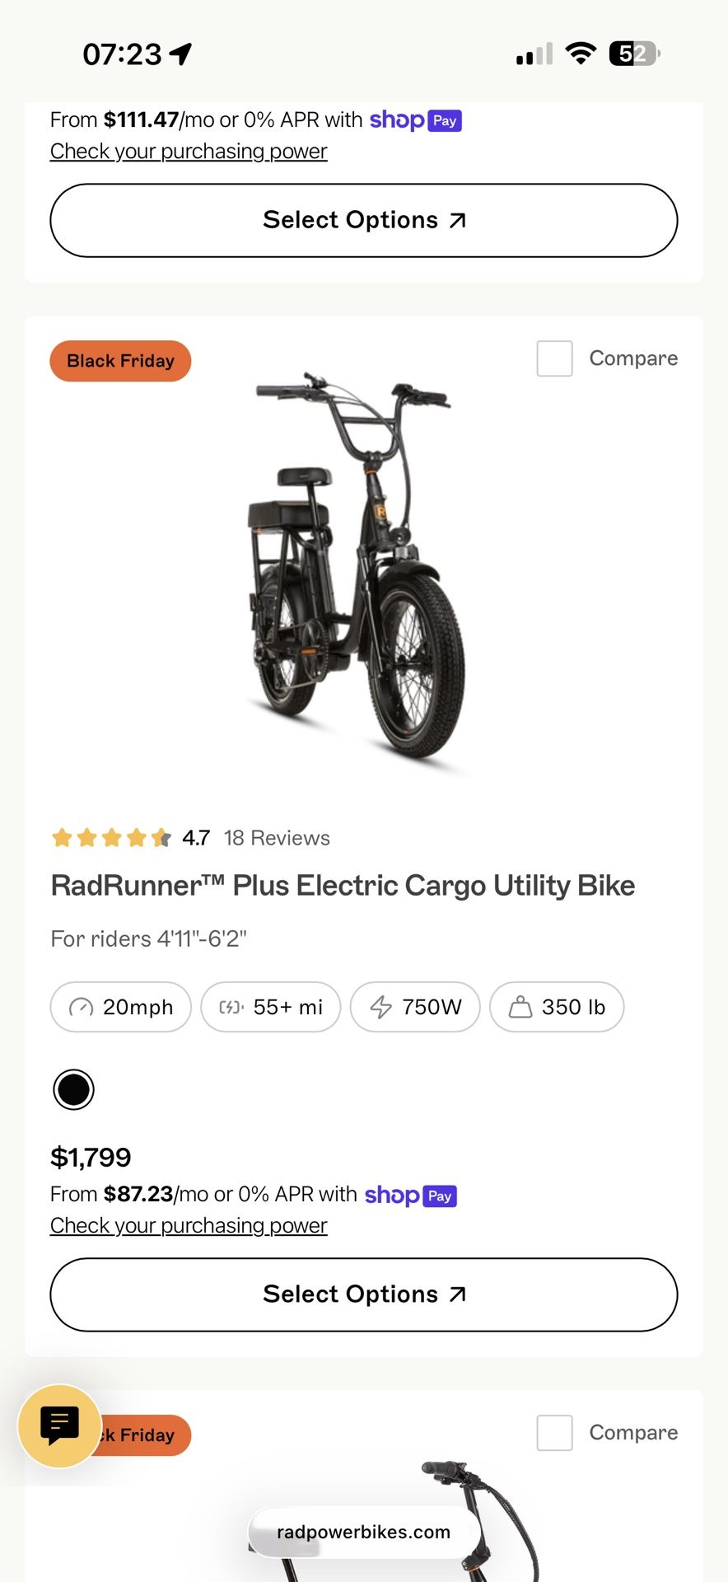
Task: Check Compare for the RadRunner Plus bike
Action: click(x=554, y=358)
